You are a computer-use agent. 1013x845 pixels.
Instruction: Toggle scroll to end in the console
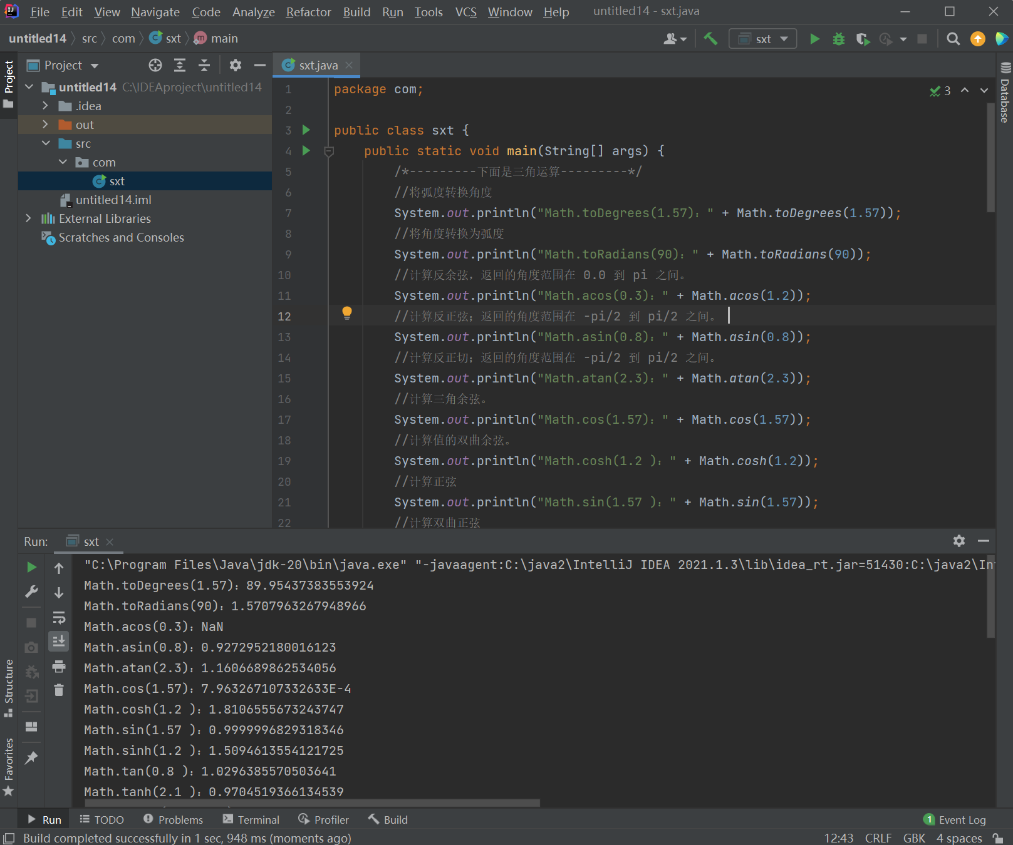(59, 641)
